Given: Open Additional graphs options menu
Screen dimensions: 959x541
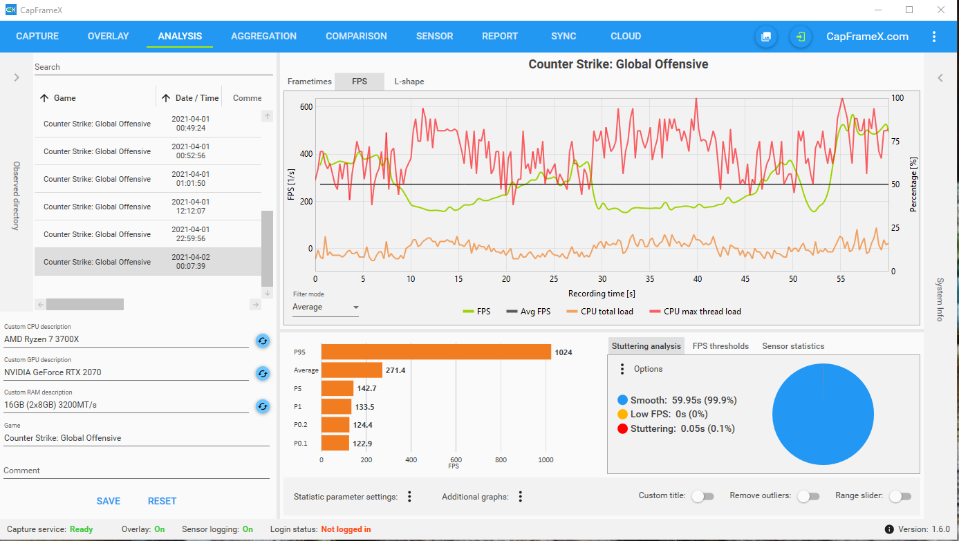Looking at the screenshot, I should click(x=520, y=496).
